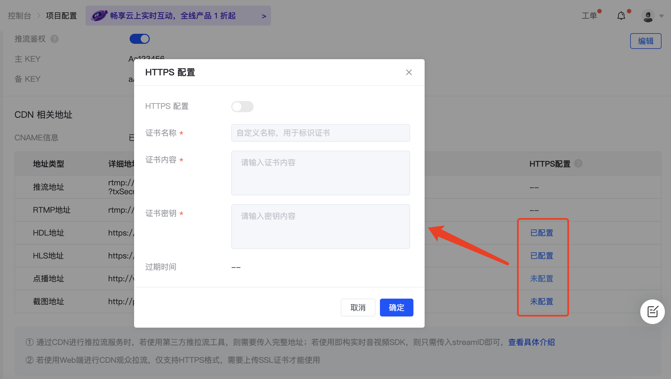The image size is (671, 379).
Task: Click the notification bell icon
Action: point(621,16)
